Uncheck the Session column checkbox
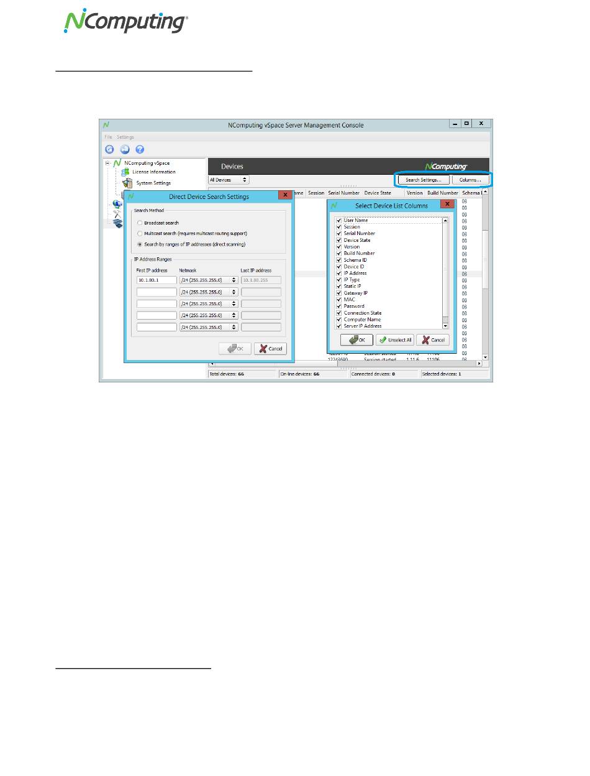The image size is (590, 776). pos(338,227)
